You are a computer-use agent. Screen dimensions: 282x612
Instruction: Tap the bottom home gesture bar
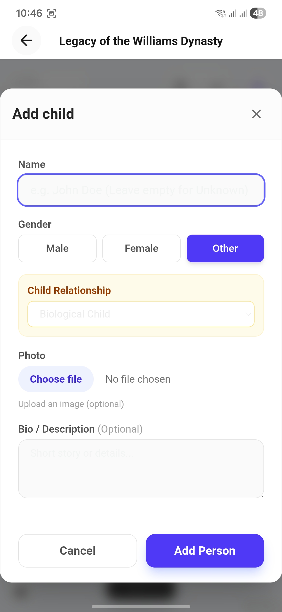(141, 607)
